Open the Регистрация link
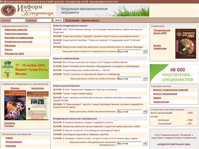199x149 pixels. pyautogui.click(x=72, y=20)
